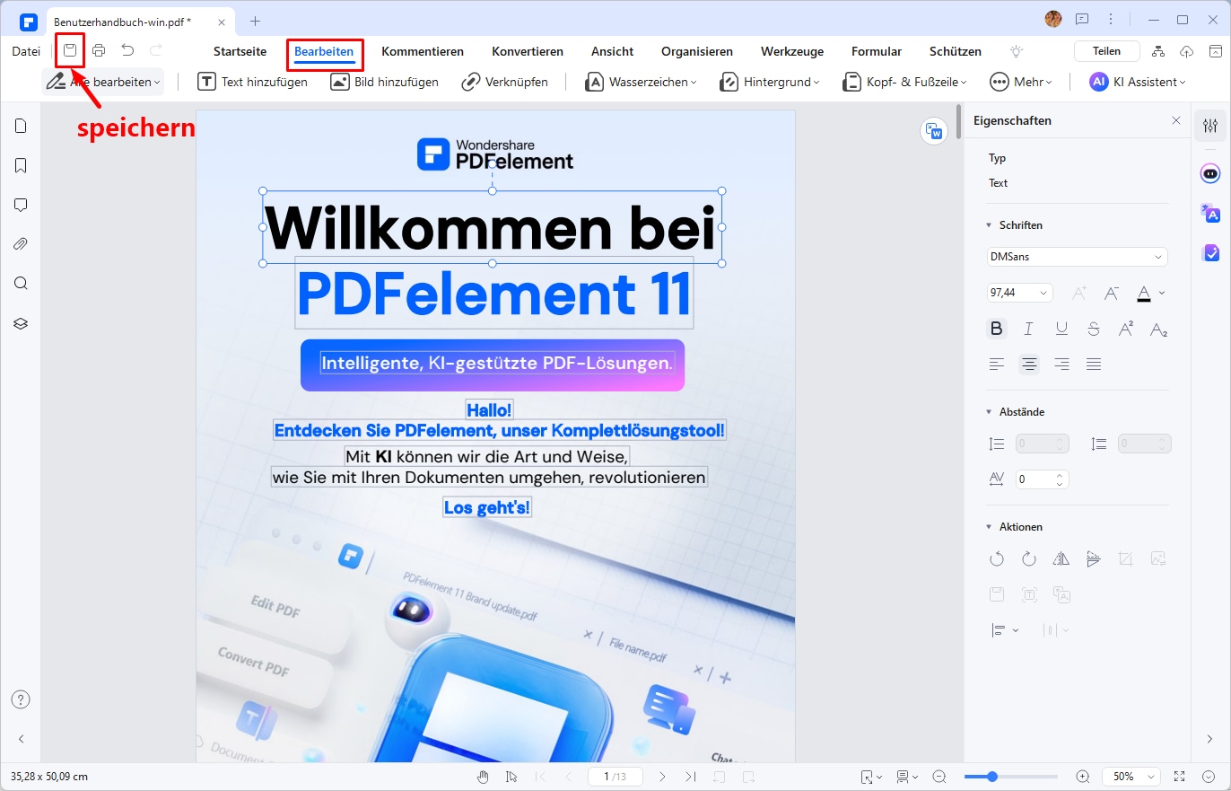The height and width of the screenshot is (791, 1231).
Task: Open the layers panel
Action: (21, 323)
